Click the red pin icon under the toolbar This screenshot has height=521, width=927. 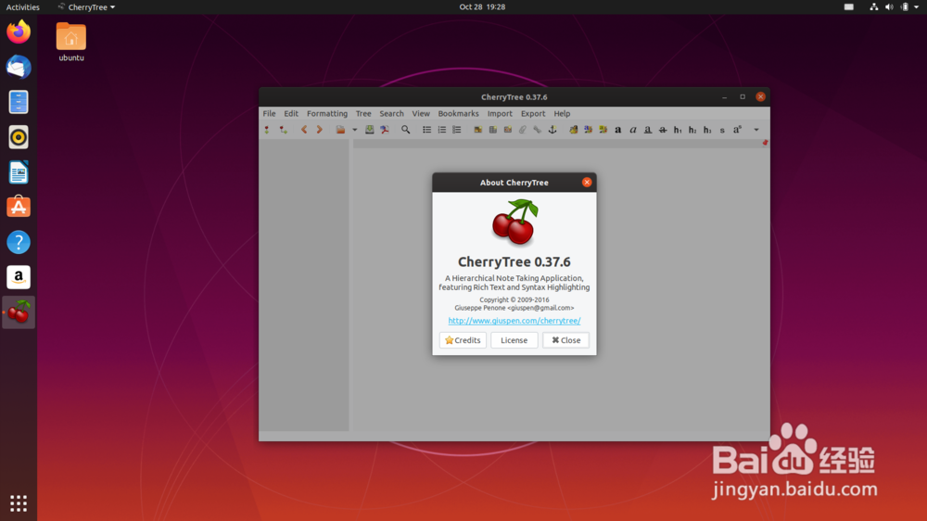(765, 143)
